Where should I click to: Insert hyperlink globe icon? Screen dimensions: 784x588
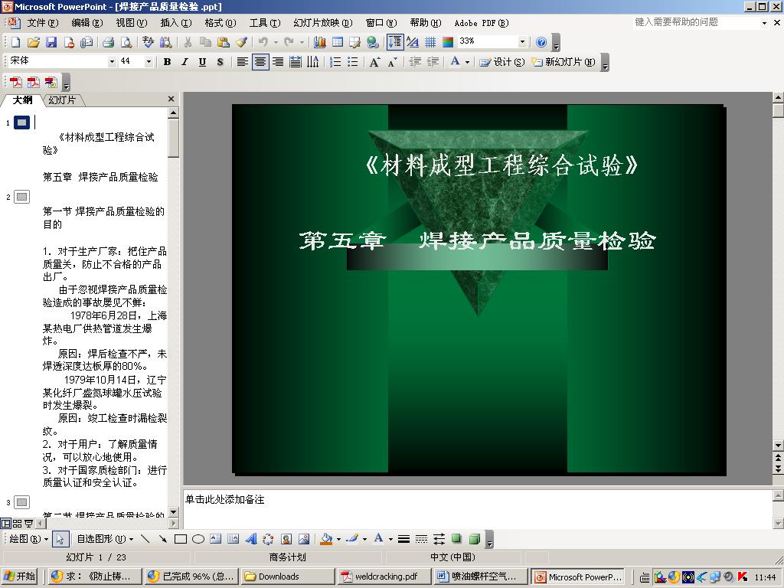[x=373, y=43]
